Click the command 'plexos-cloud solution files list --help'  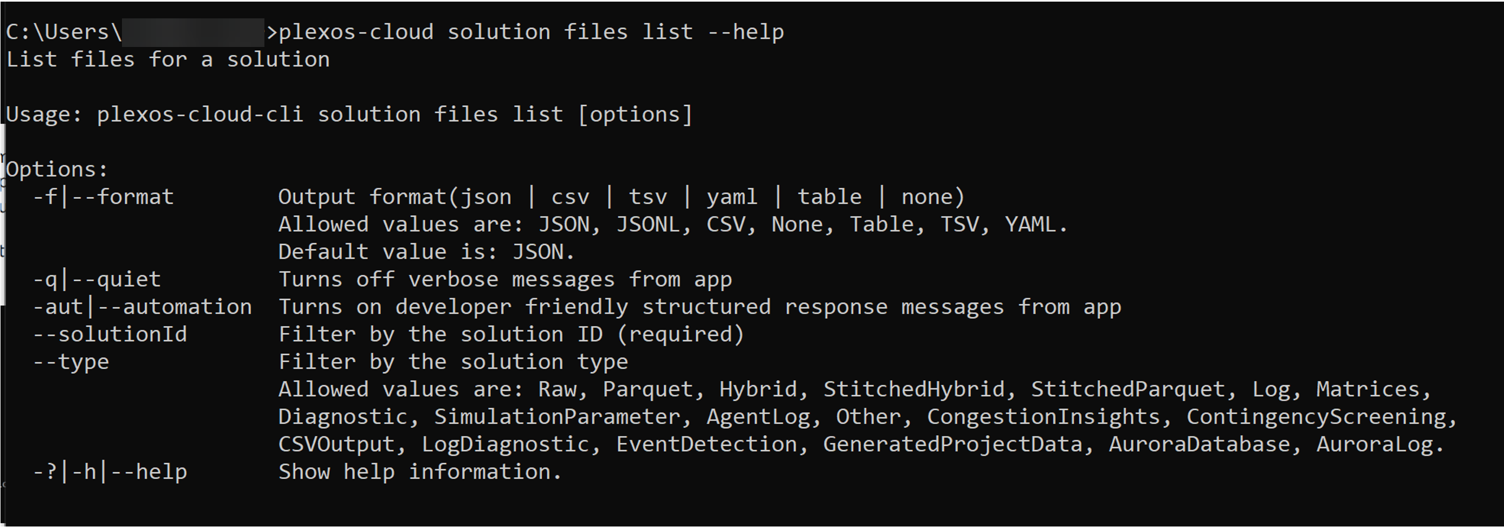[x=532, y=32]
